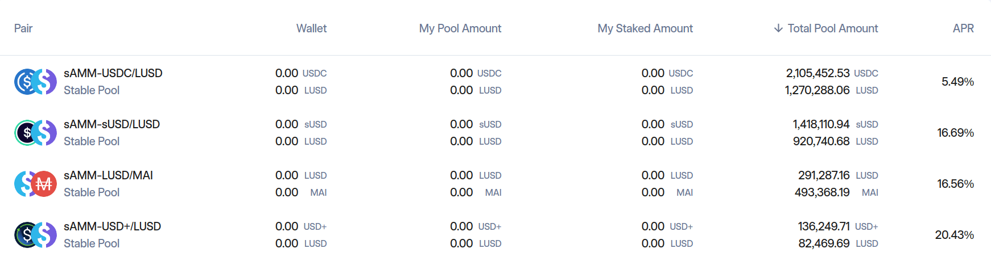Select the sAMM-LUSD/MAI pair name
The height and width of the screenshot is (265, 991).
tap(108, 175)
